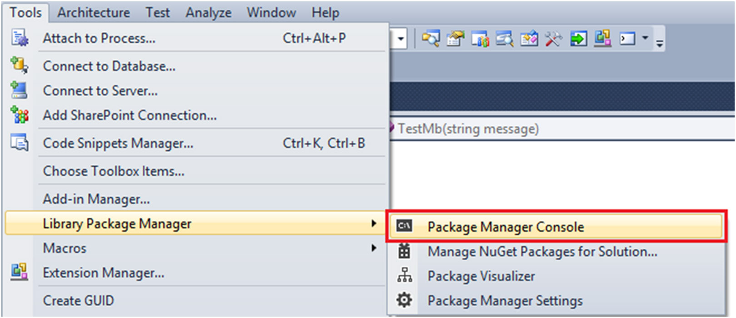Click the Properties Window toolbar icon

pos(455,39)
